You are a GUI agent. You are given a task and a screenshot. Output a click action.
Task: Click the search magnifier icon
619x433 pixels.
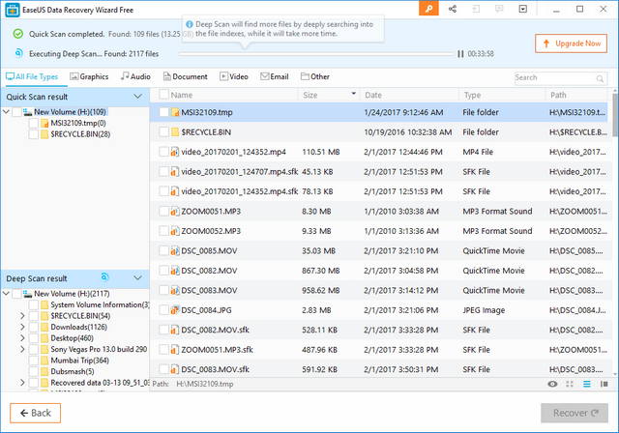tap(600, 78)
